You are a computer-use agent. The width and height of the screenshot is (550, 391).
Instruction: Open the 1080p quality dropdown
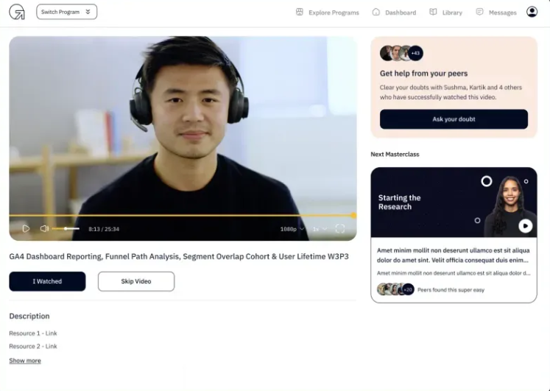[292, 229]
